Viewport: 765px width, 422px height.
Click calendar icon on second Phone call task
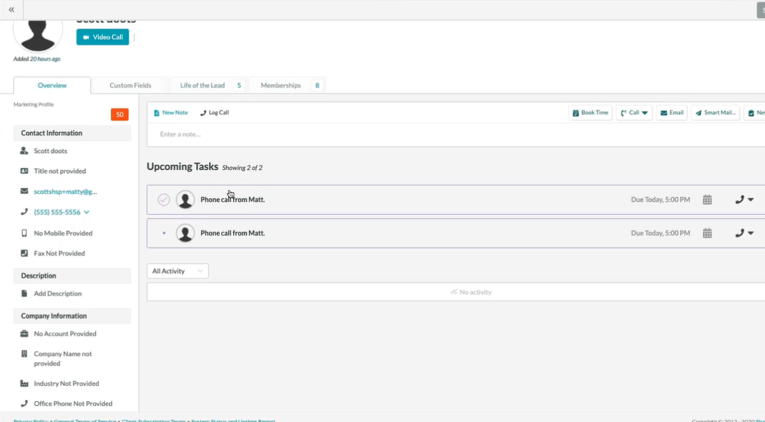[707, 233]
